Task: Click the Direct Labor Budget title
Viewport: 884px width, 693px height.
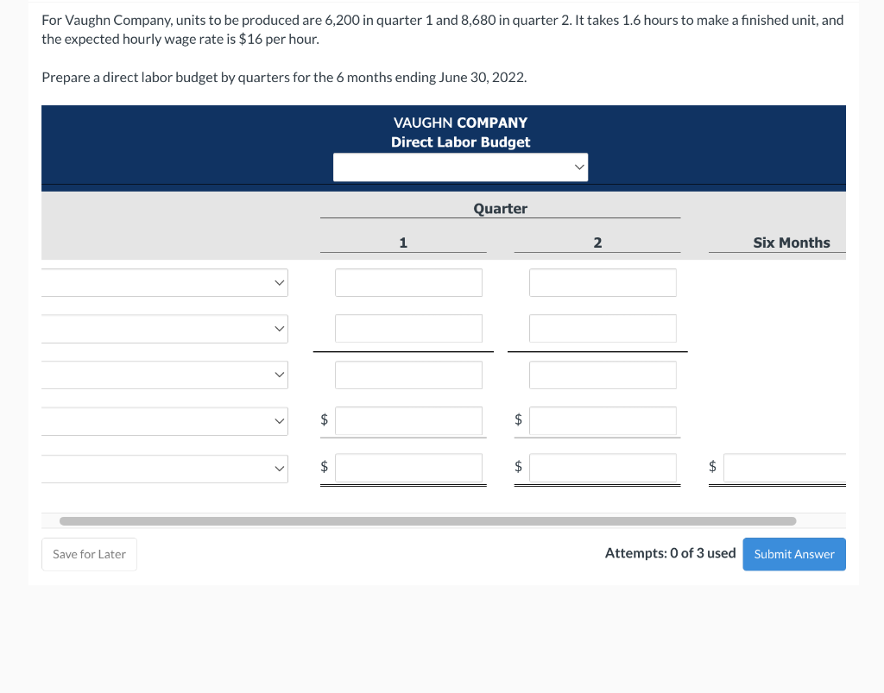Action: click(461, 142)
